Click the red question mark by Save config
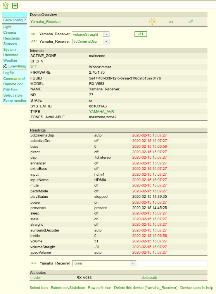The image size is (216, 294). (25, 20)
